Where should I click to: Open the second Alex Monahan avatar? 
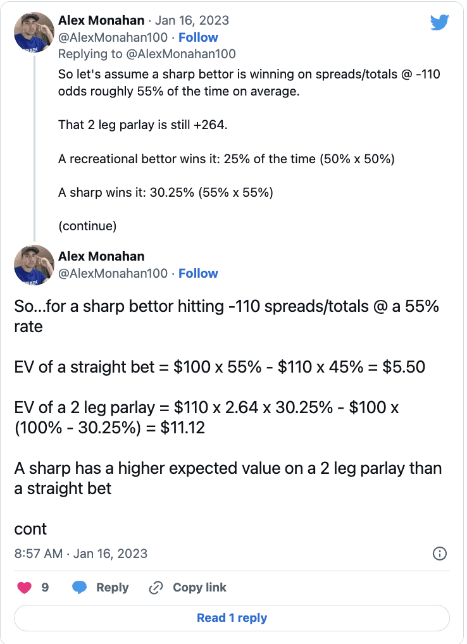point(34,265)
